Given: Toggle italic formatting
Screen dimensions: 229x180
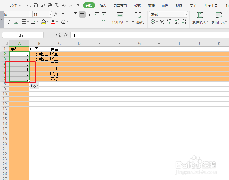Looking at the screenshot, I should coord(9,22).
